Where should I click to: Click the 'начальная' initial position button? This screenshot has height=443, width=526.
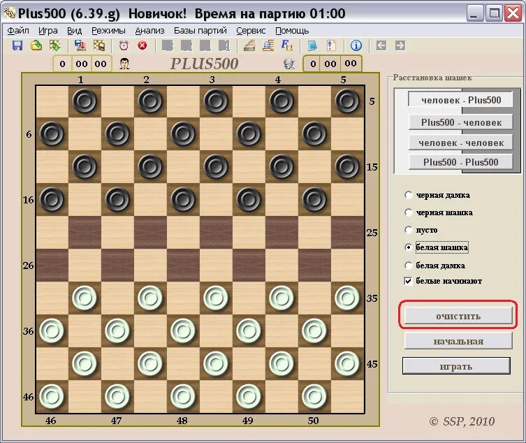tap(458, 341)
